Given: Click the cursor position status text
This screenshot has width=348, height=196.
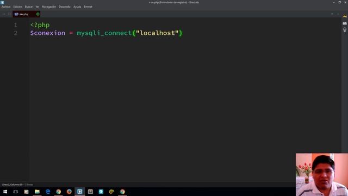Looking at the screenshot, I should tap(13, 185).
